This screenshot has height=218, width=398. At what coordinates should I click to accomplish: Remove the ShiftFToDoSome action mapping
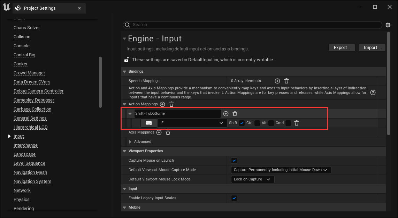click(235, 114)
